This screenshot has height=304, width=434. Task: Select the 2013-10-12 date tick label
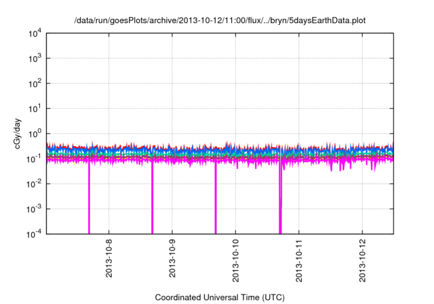[x=362, y=261]
